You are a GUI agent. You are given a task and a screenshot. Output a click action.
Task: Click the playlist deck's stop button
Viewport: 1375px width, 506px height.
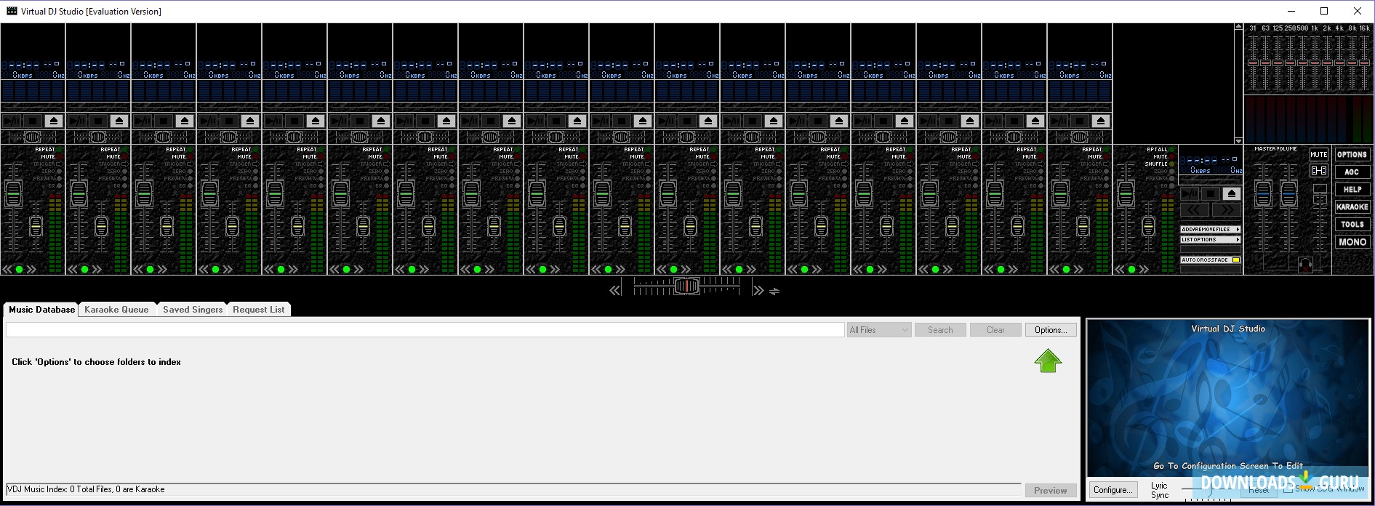[x=1211, y=193]
